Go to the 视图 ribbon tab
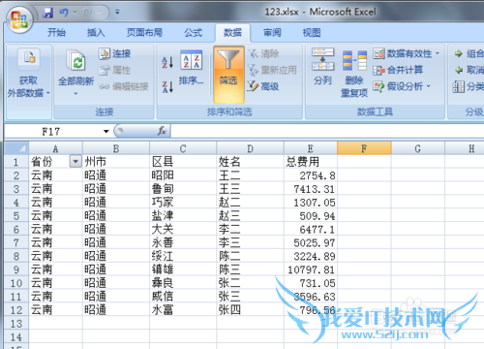The height and width of the screenshot is (349, 484). pos(312,33)
